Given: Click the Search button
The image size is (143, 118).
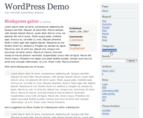Looking at the screenshot, I should [132, 61].
